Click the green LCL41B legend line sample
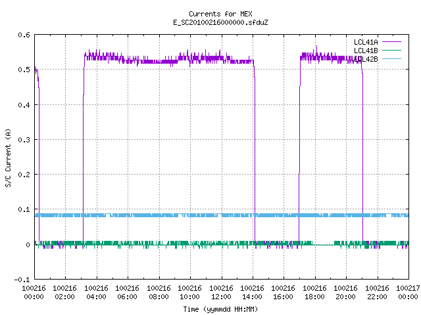This screenshot has height=315, width=421. (x=391, y=50)
